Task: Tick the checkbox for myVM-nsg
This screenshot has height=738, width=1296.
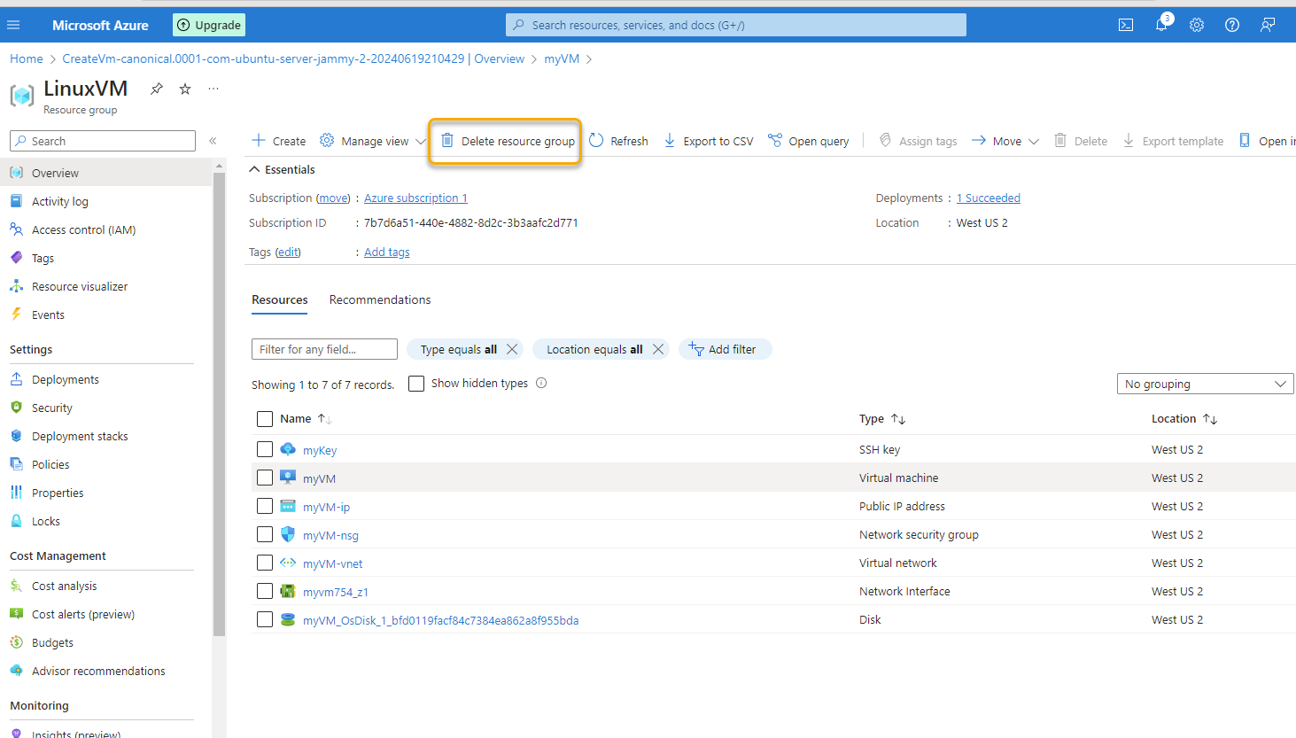Action: (265, 534)
